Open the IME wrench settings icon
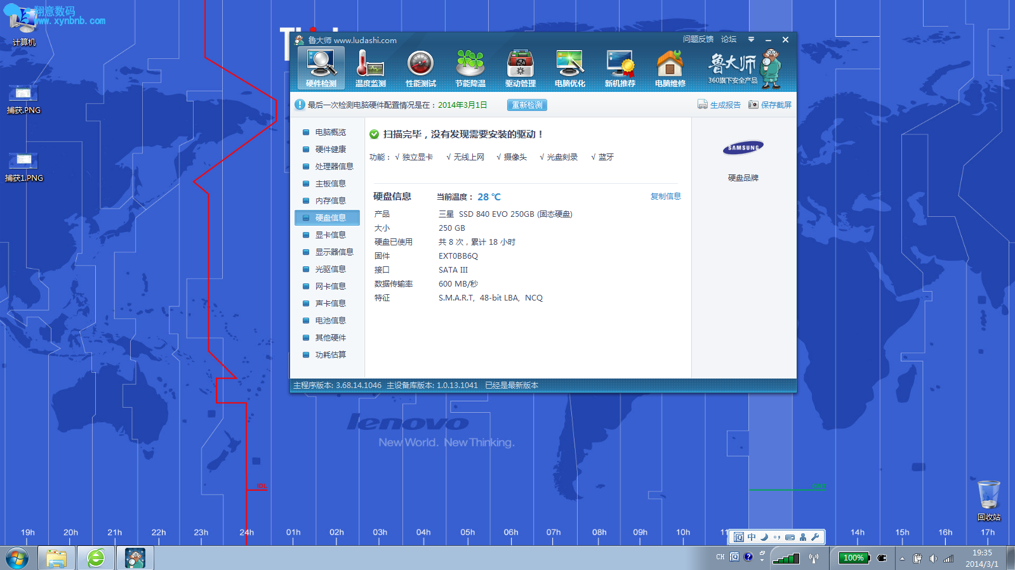The height and width of the screenshot is (570, 1015). tap(816, 537)
